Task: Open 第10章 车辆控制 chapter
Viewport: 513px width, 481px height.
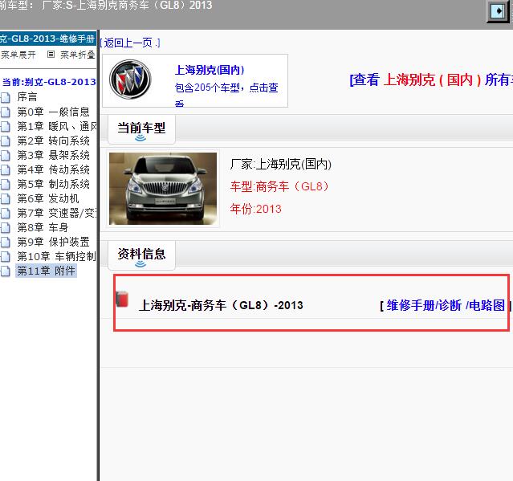Action: (57, 256)
